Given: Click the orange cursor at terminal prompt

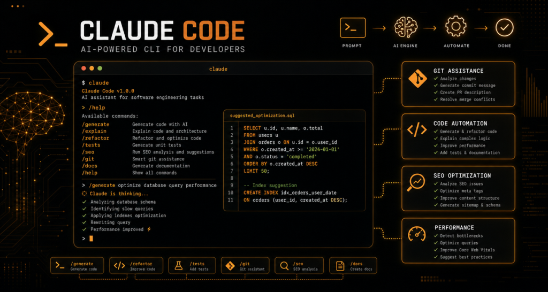Looking at the screenshot, I should click(91, 239).
